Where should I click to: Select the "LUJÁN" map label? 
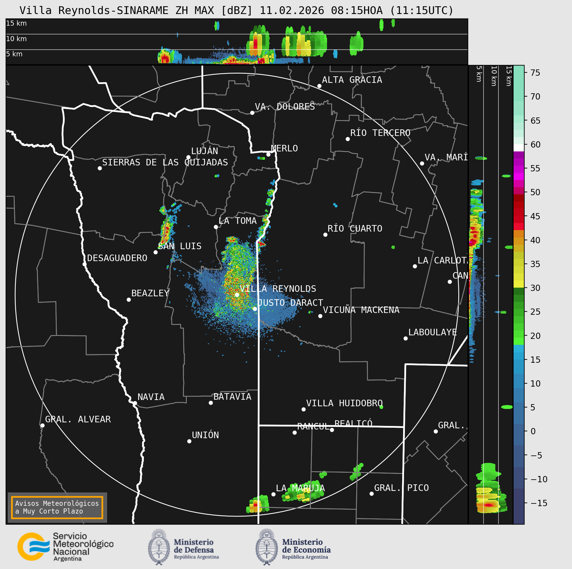(x=205, y=151)
